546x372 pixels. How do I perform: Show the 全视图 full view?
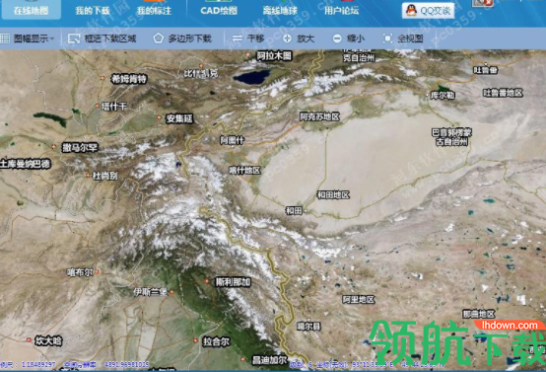(x=403, y=38)
